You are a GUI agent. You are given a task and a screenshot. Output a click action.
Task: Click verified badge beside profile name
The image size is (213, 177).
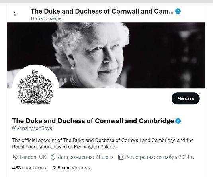pyautogui.click(x=178, y=121)
